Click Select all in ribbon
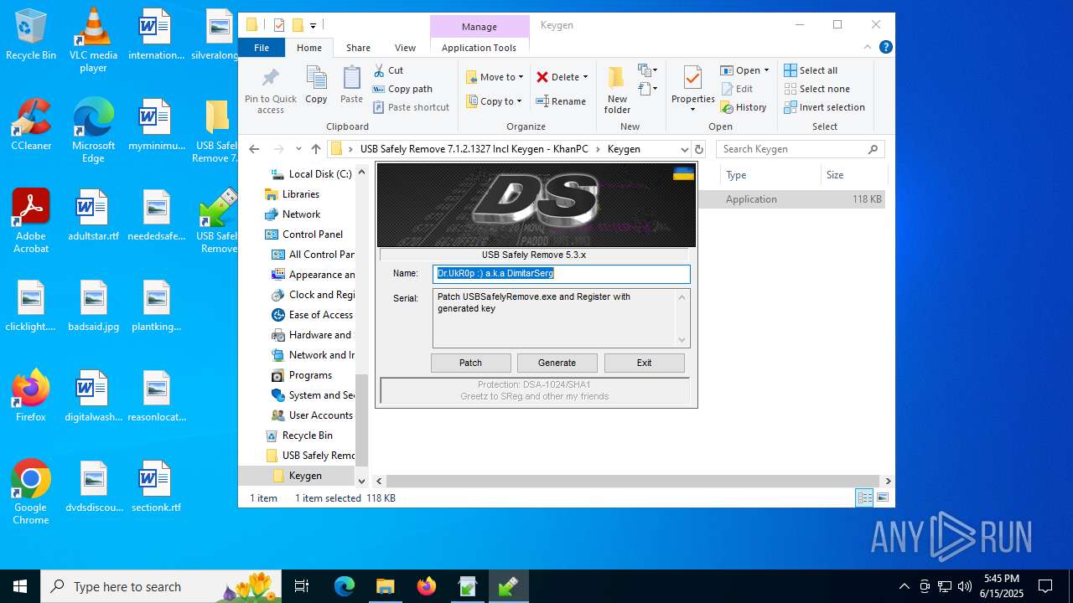 (x=811, y=70)
